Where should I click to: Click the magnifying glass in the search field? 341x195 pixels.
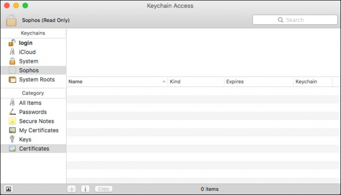(x=281, y=20)
